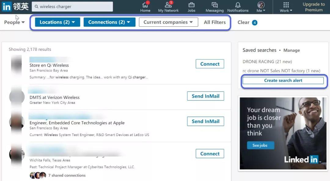The image size is (330, 181).
Task: Open the Verizon Wireless result's profile photo
Action: [17, 97]
